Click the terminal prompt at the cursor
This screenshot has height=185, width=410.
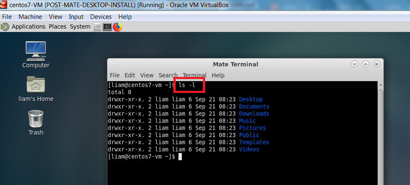coord(180,156)
